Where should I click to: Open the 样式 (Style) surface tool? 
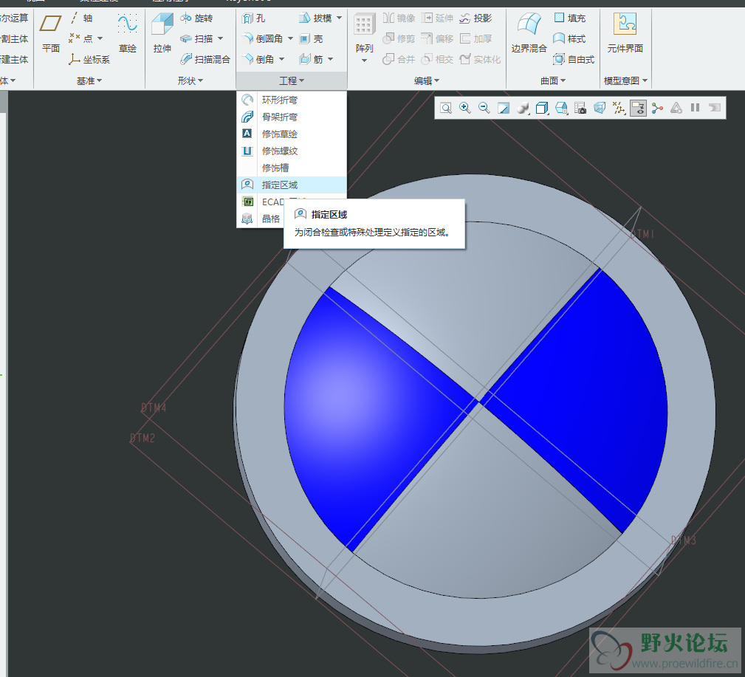click(x=570, y=39)
